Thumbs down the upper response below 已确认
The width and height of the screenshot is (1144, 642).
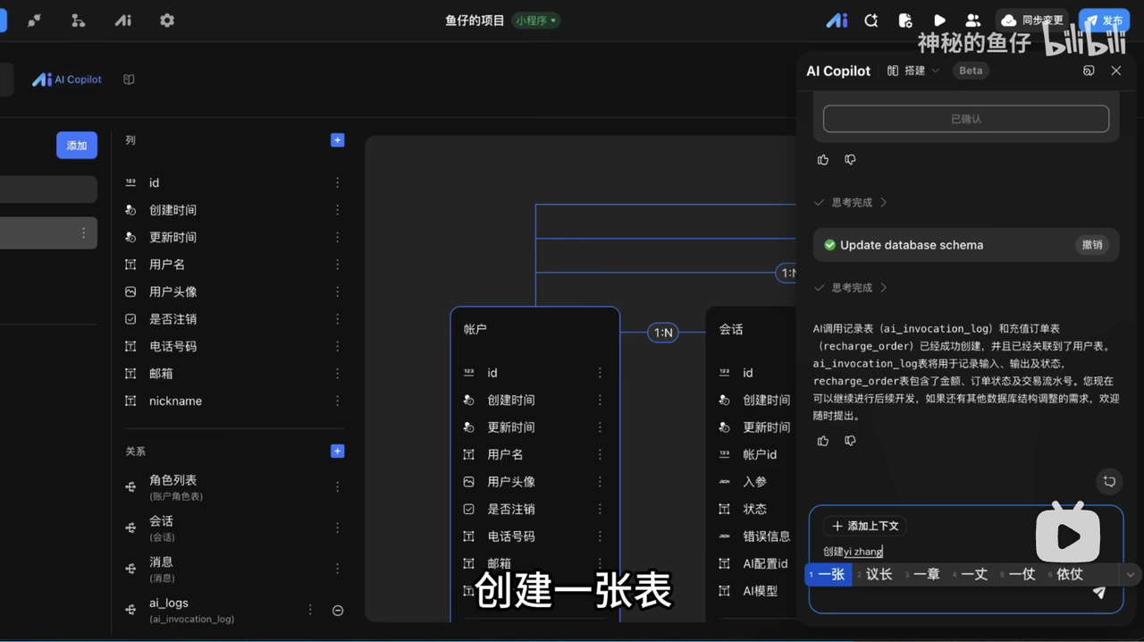[850, 160]
